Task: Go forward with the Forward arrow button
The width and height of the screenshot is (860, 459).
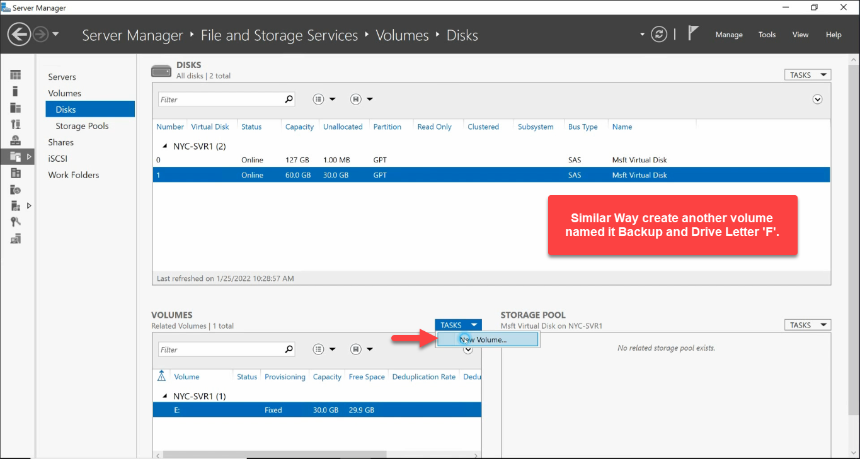Action: point(40,34)
